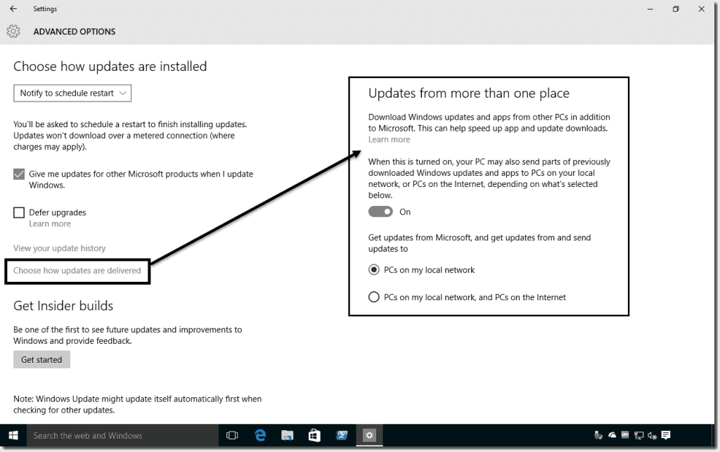Click the Note about Windows Update text

pyautogui.click(x=137, y=405)
